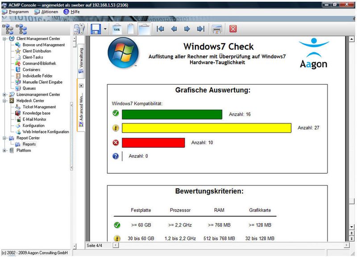
Task: Expand the Lizenzmanagement Center node
Action: point(4,94)
